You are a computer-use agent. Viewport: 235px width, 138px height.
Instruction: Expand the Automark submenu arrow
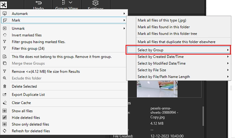tap(124, 13)
